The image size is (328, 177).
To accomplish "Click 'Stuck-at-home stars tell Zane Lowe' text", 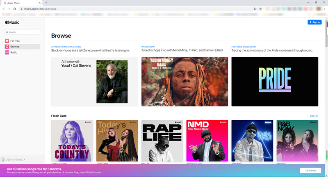I will [90, 50].
